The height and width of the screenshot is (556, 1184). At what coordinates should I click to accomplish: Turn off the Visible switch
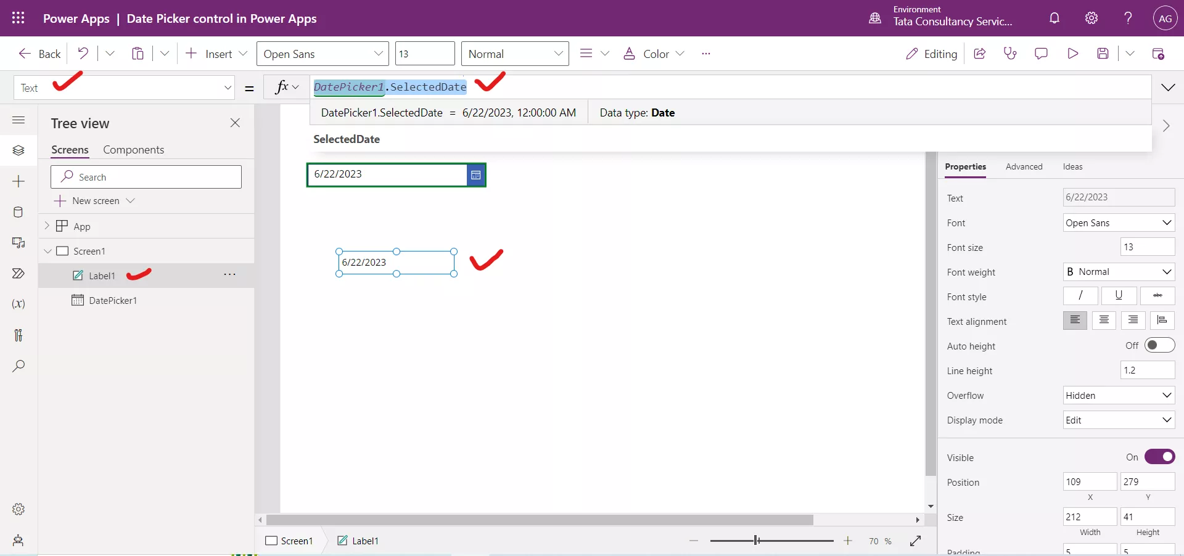coord(1159,457)
